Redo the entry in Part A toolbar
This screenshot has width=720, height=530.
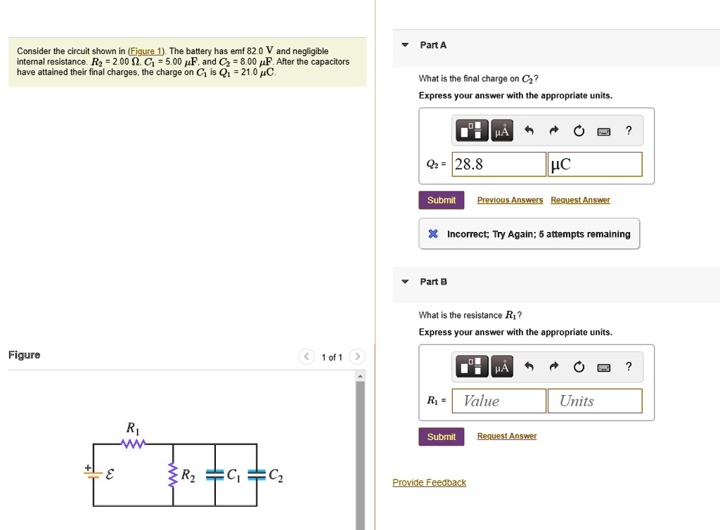click(x=554, y=130)
